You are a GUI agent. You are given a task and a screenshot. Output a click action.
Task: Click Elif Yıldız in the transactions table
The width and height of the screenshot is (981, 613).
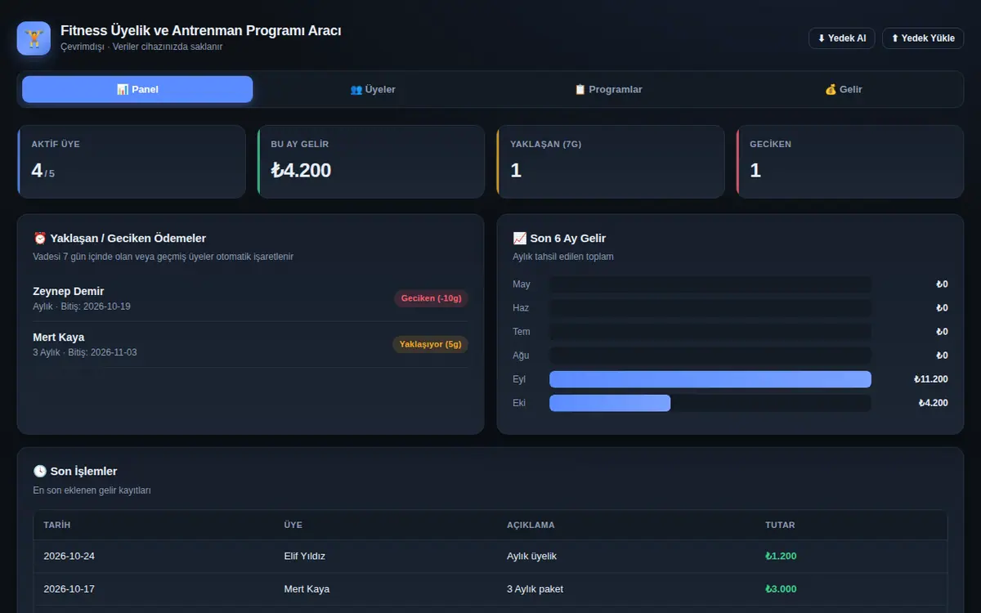coord(305,557)
